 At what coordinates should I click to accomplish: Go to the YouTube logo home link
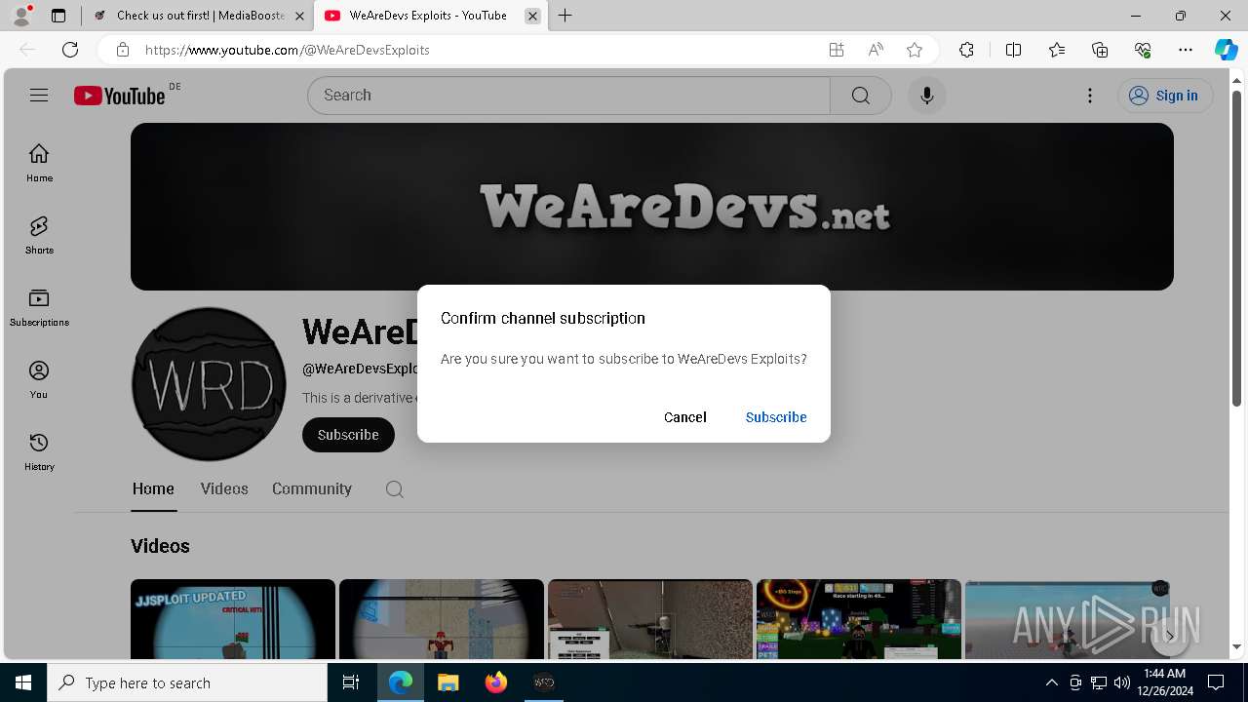click(119, 96)
